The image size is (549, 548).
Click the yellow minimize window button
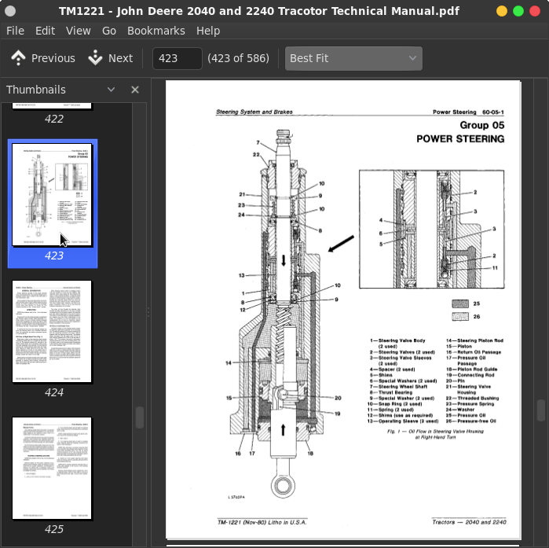click(502, 11)
